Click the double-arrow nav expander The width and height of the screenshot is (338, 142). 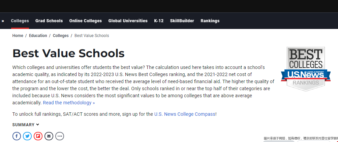tap(3, 21)
